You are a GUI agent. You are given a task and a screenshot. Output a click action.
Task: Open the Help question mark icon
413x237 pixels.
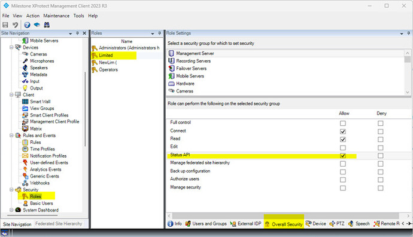[x=27, y=25]
